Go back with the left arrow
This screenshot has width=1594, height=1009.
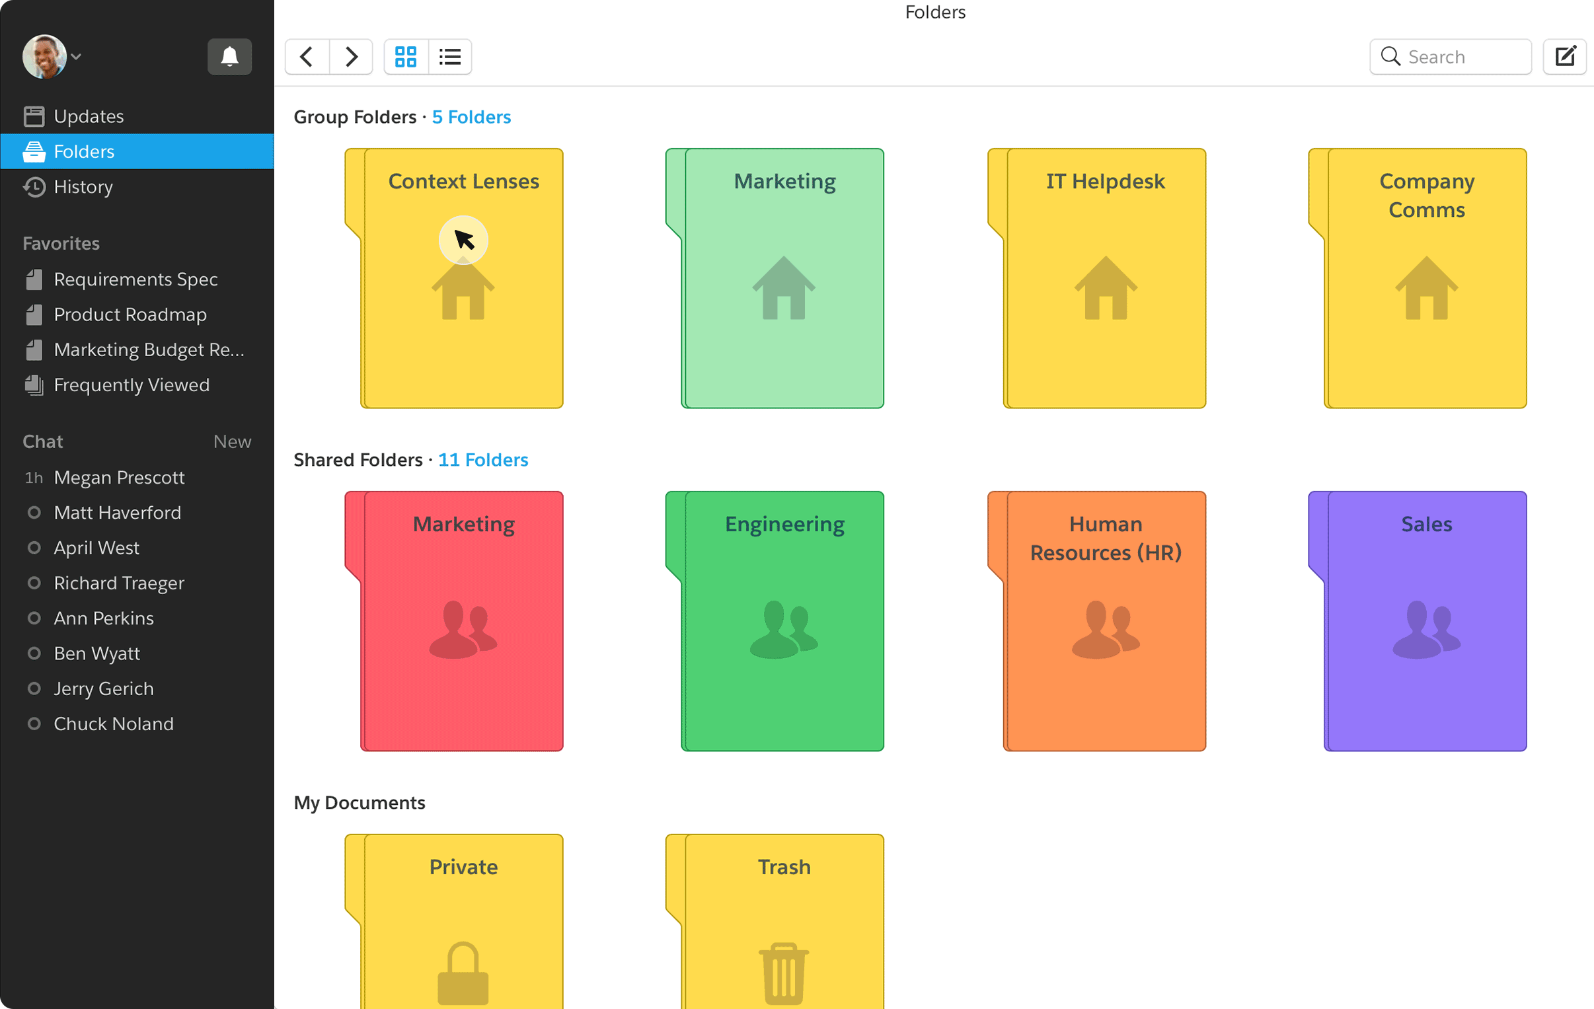[307, 57]
